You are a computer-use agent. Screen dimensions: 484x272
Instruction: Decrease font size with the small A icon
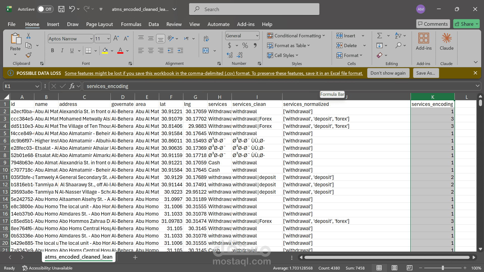pyautogui.click(x=126, y=39)
